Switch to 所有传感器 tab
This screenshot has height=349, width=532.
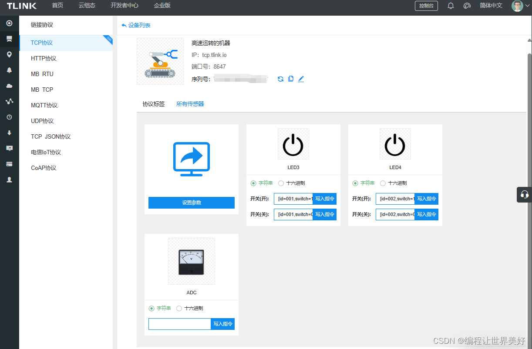(x=190, y=104)
